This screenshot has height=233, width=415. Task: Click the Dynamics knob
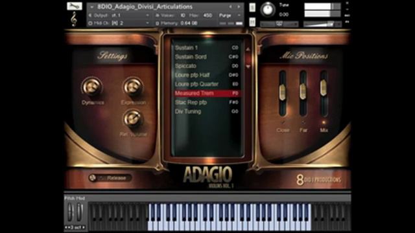click(x=92, y=86)
